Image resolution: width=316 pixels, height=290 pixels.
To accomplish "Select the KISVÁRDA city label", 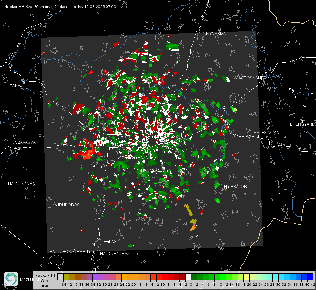I will tap(216, 34).
